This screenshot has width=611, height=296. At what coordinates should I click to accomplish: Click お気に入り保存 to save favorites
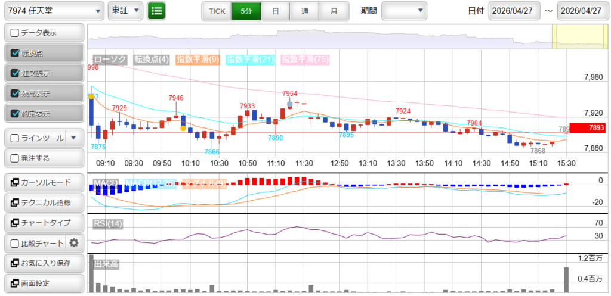click(x=44, y=263)
